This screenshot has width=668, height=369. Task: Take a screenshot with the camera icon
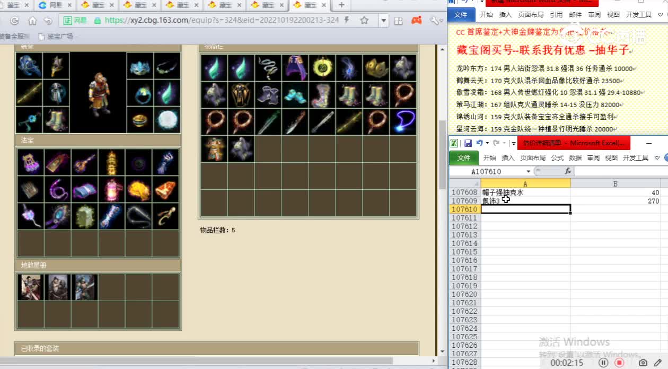point(643,363)
